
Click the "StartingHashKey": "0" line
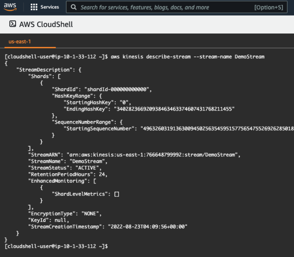(x=97, y=103)
